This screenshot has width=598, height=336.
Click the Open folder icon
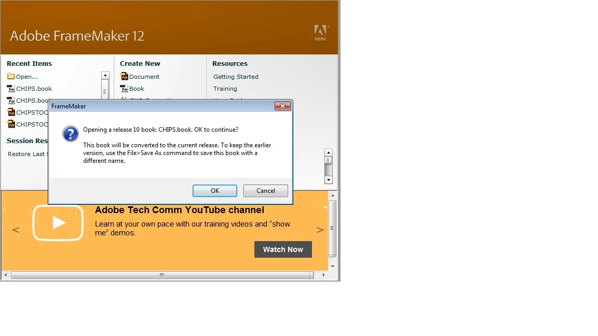[x=11, y=76]
